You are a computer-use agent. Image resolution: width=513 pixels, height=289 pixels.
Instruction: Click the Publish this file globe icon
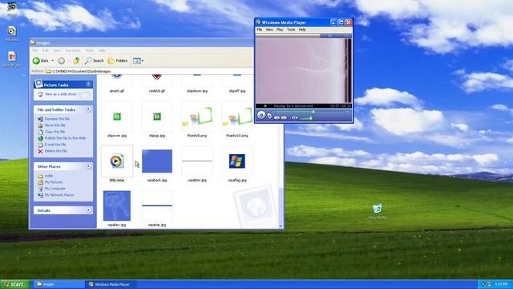40,138
